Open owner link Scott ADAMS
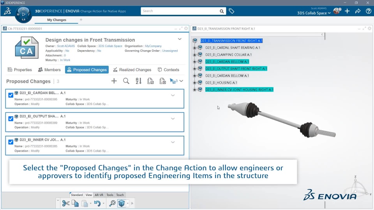 [x=66, y=46]
